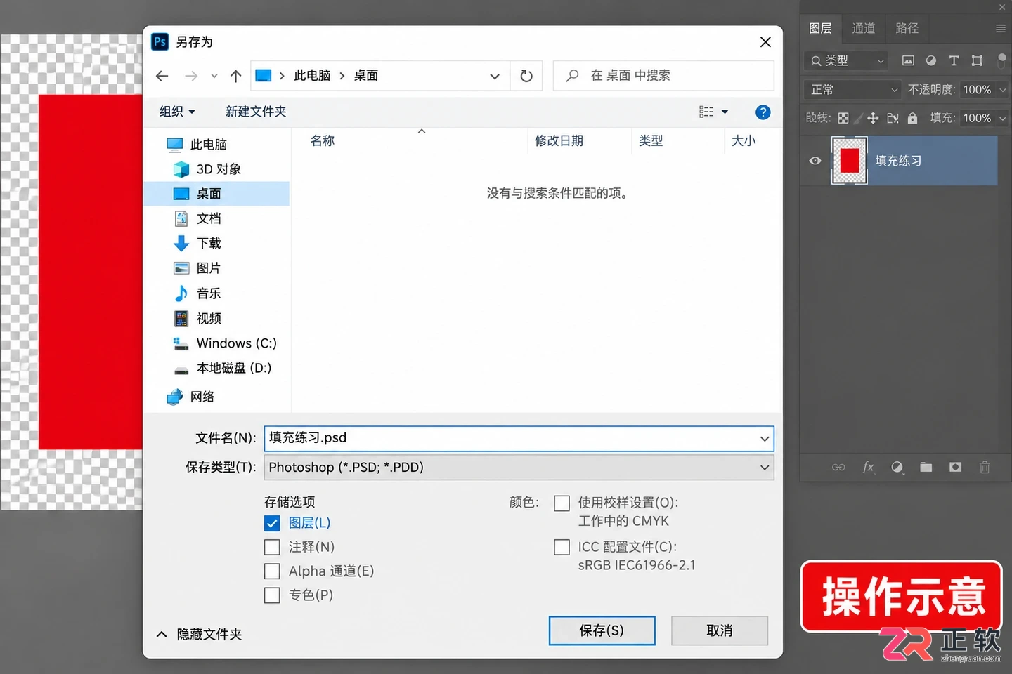Image resolution: width=1012 pixels, height=674 pixels.
Task: Lock layer position with move icon
Action: [x=873, y=118]
